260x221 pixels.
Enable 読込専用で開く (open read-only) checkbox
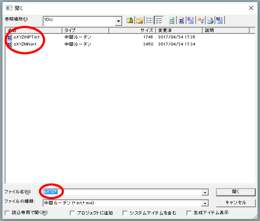click(8, 213)
